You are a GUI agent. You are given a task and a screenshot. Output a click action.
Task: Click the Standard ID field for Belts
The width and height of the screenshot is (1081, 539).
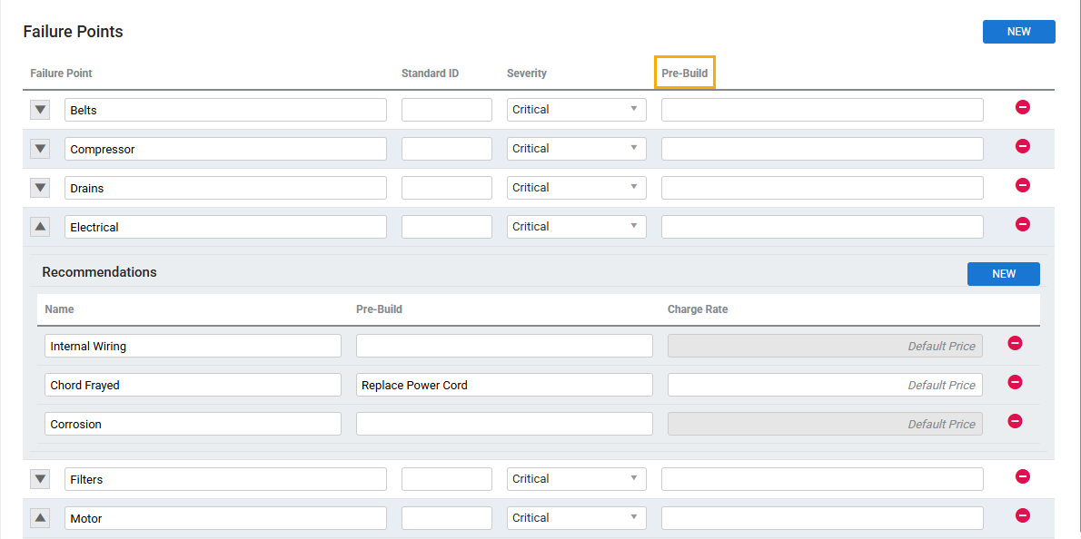[x=446, y=110]
